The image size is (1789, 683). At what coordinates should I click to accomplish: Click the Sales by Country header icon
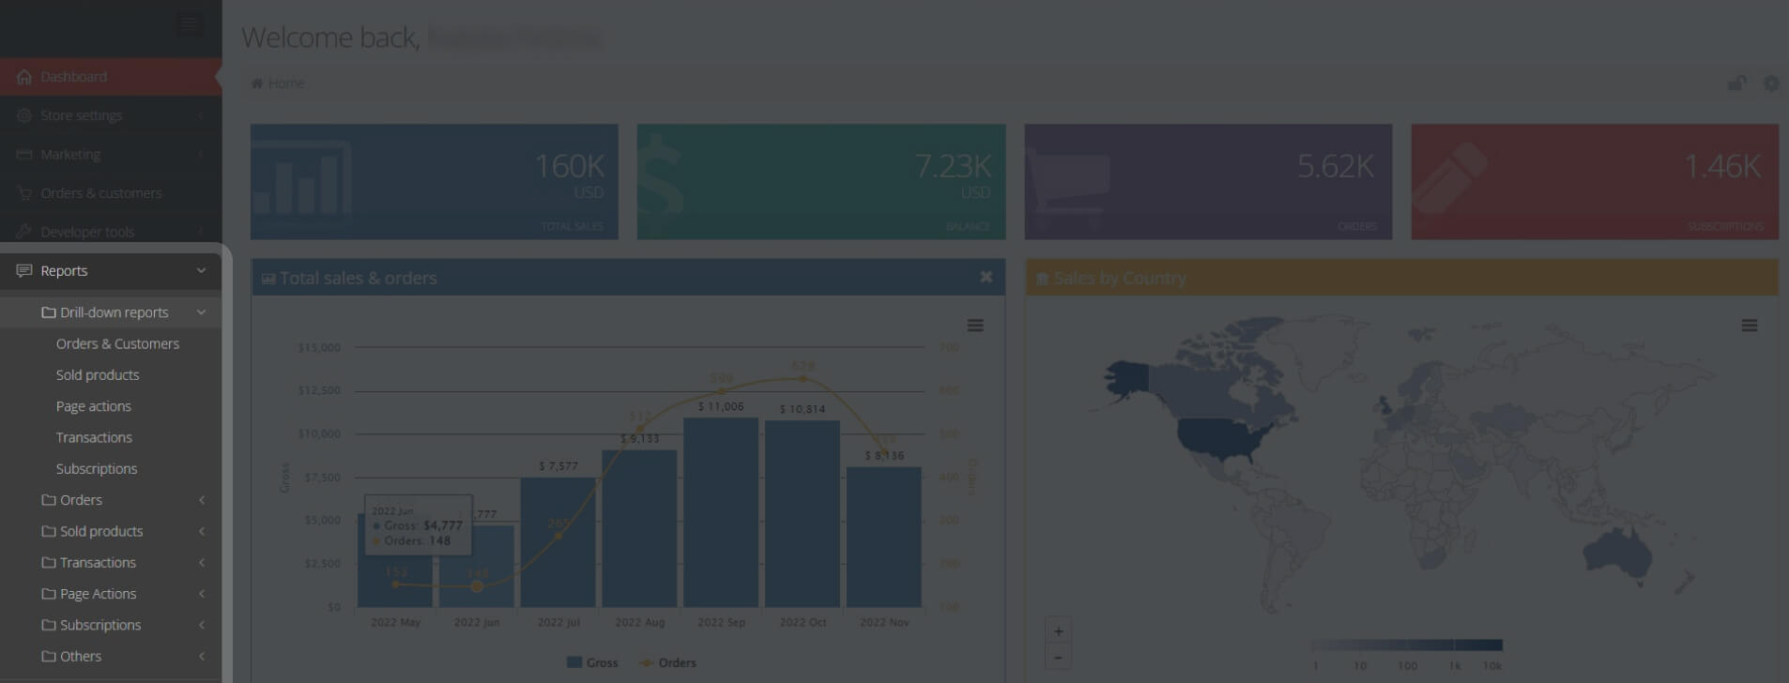(x=1042, y=279)
